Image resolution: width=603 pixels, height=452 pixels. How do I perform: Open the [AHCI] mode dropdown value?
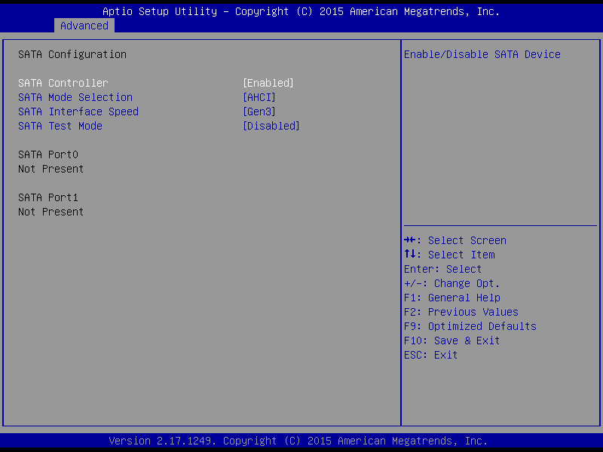click(x=259, y=97)
